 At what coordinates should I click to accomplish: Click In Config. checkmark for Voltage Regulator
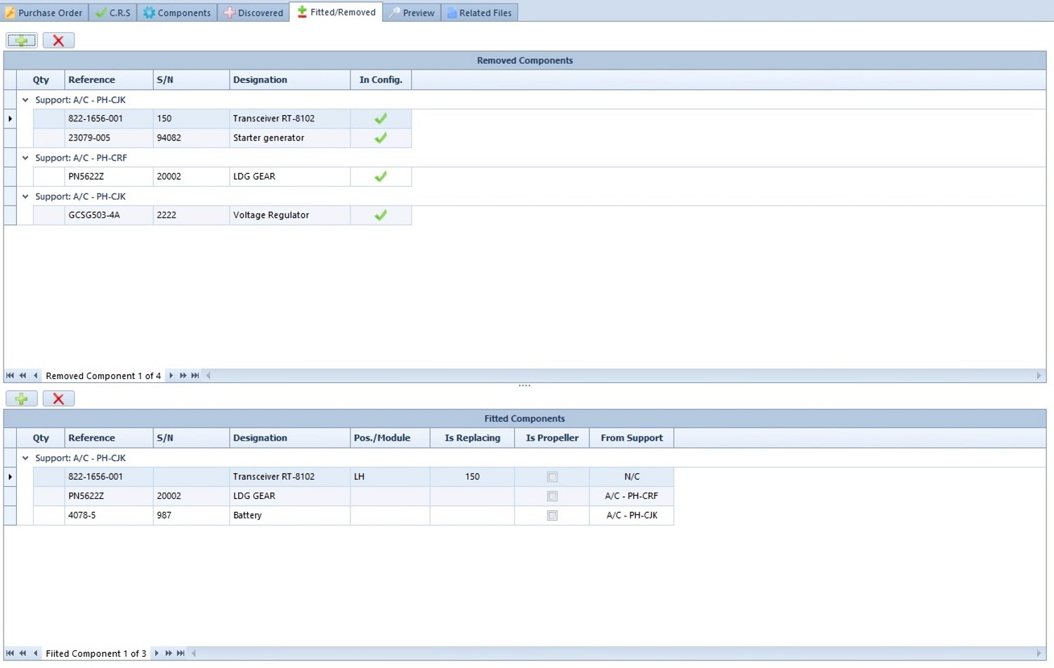[x=381, y=215]
